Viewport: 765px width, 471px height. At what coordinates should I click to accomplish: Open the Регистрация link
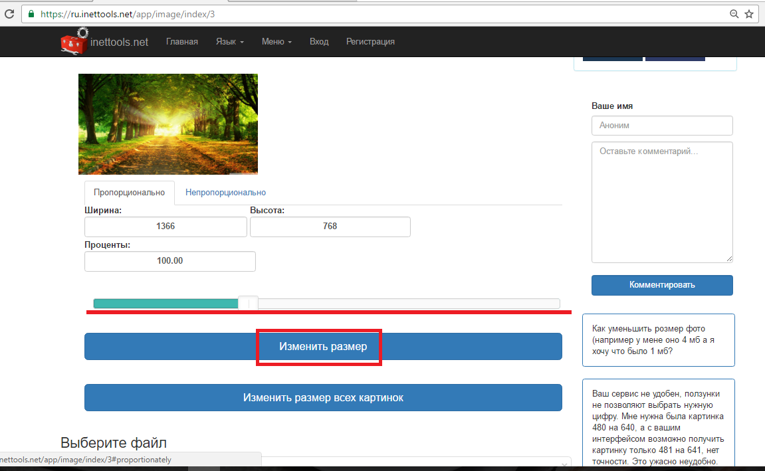click(370, 41)
